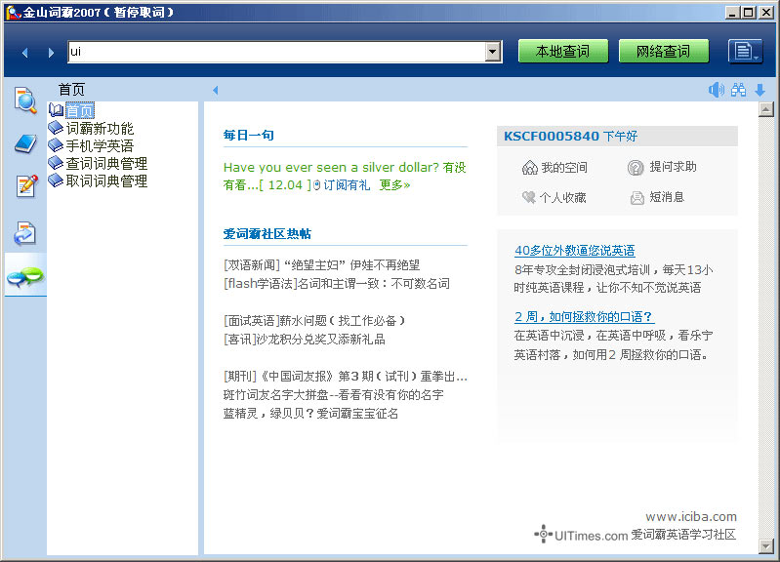Viewport: 780px width, 562px height.
Task: Open 提问求助
Action: [673, 167]
